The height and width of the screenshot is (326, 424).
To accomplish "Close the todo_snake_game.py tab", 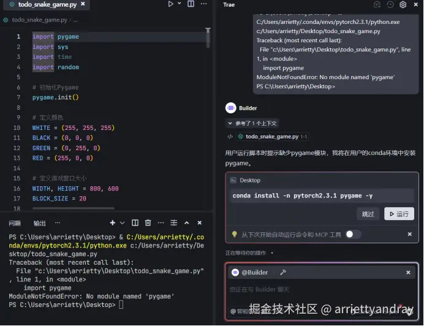I will (x=83, y=4).
